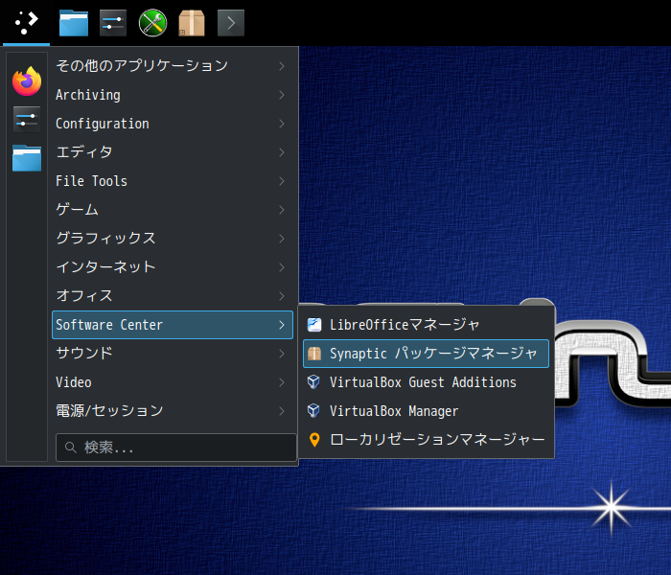Click the VirtualBox Guest Additions cube icon
Image resolution: width=671 pixels, height=575 pixels.
click(x=313, y=381)
